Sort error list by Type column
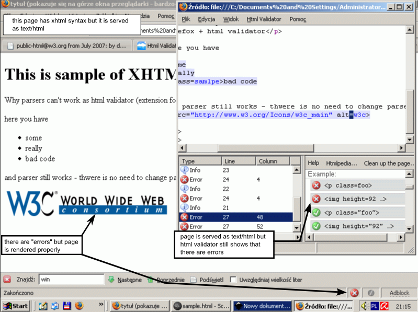The width and height of the screenshot is (418, 312). point(201,161)
